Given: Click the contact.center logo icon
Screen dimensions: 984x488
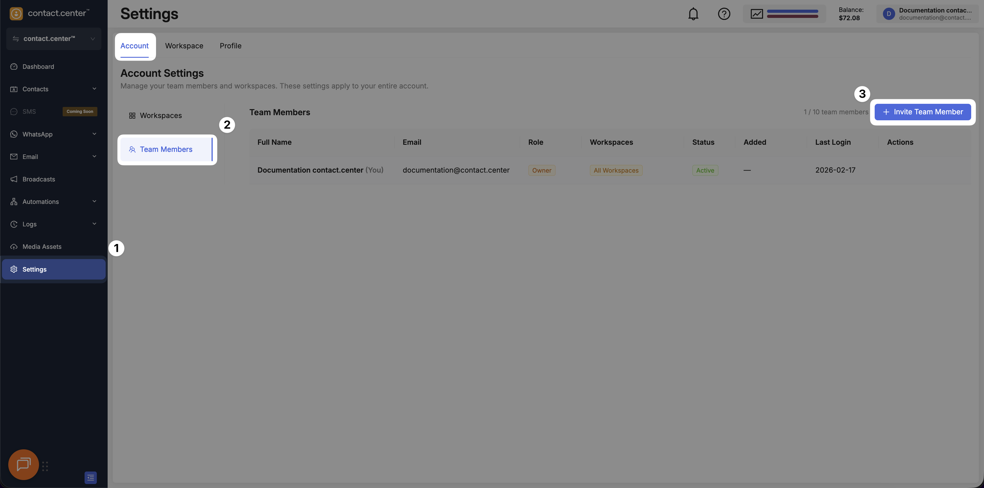Looking at the screenshot, I should [16, 13].
